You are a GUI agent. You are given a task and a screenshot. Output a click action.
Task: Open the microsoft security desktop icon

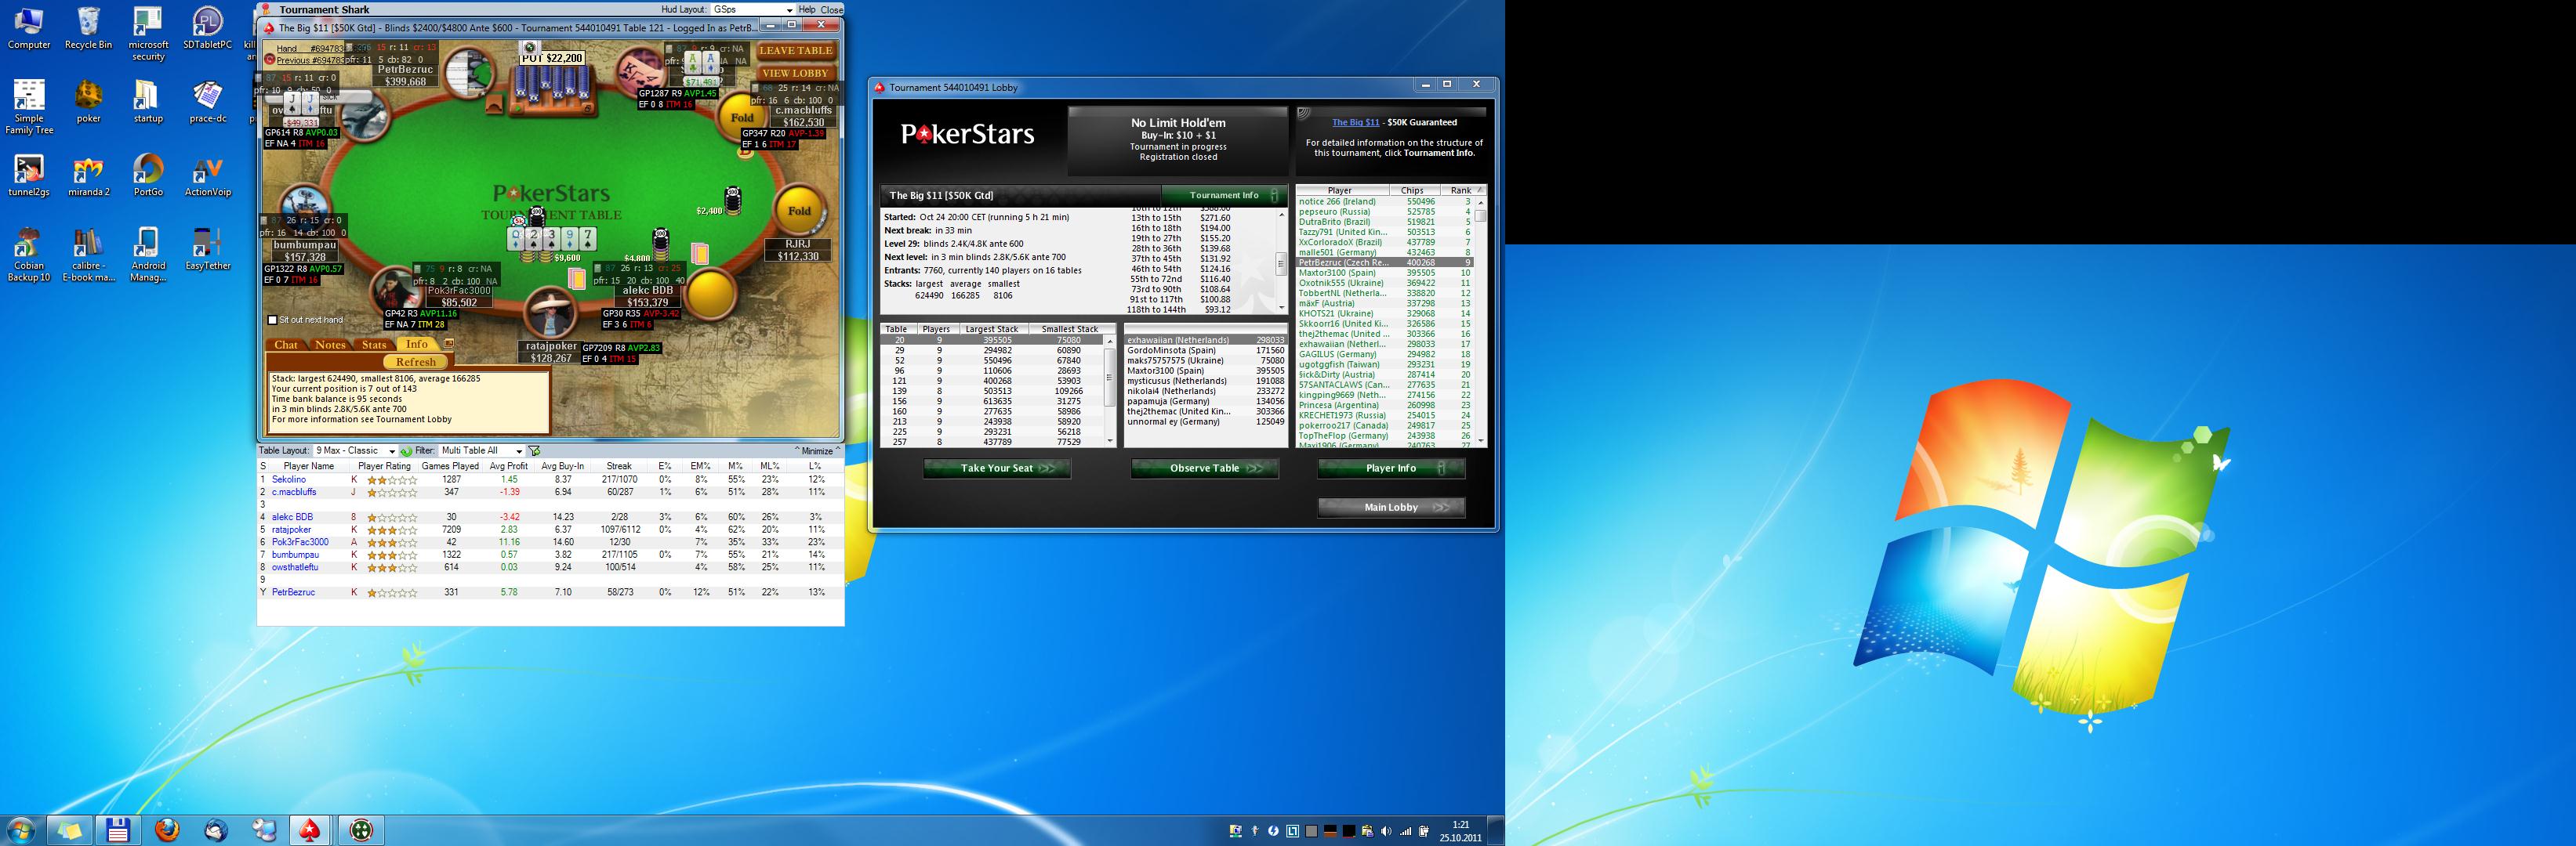click(148, 33)
